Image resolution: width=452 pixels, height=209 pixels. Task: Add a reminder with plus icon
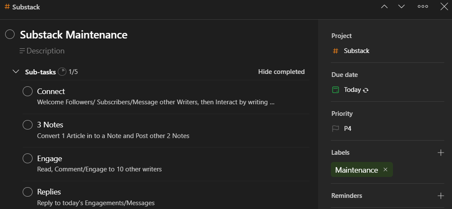pos(441,196)
